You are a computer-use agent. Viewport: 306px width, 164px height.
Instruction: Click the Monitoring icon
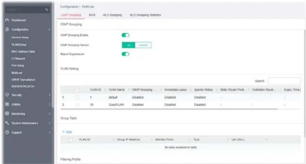pyautogui.click(x=7, y=113)
